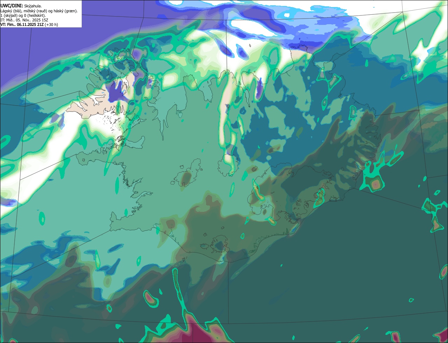Click the "1 (skýjað)" legend text
The image size is (448, 343).
[x=9, y=15]
